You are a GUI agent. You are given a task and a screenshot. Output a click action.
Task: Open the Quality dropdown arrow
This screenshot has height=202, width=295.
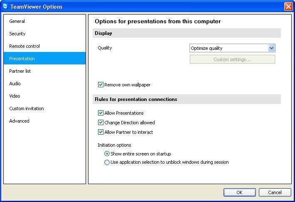pos(271,48)
